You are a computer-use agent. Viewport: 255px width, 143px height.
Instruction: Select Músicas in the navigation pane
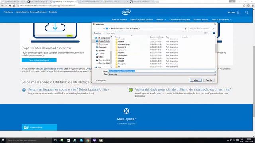[101, 54]
